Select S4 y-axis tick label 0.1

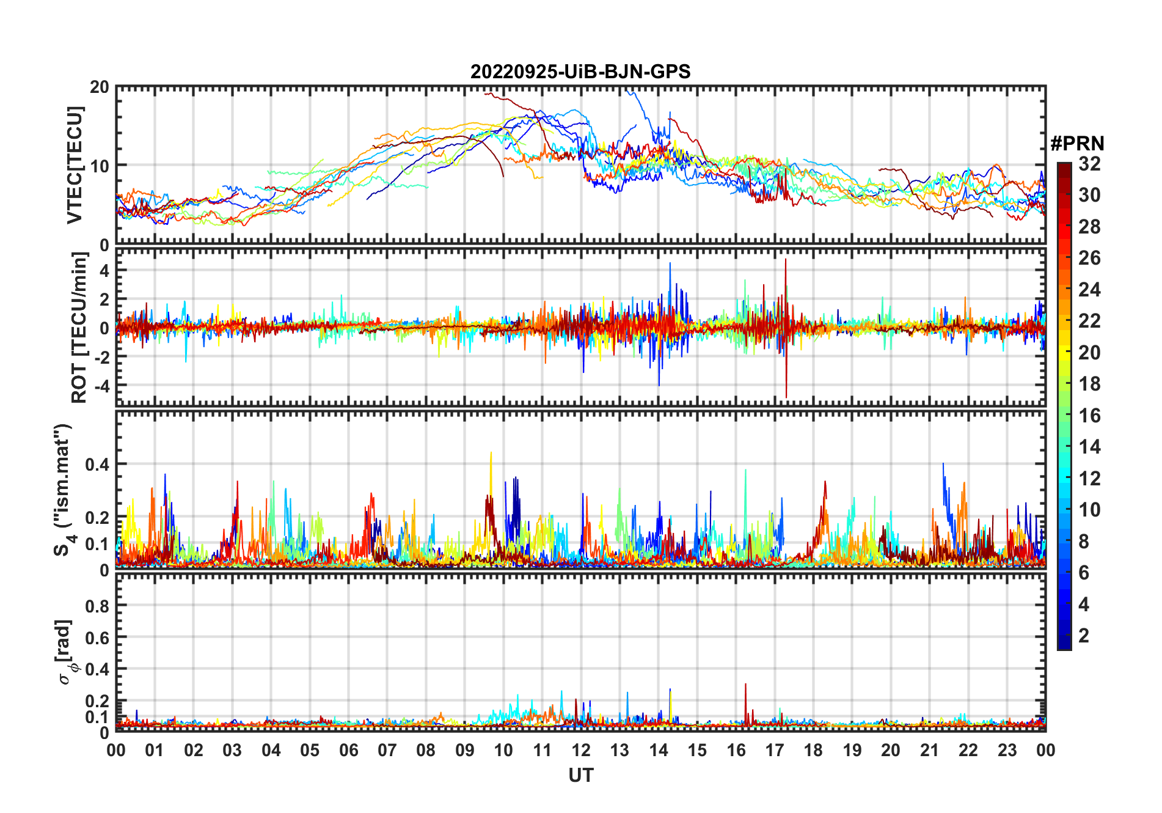click(x=97, y=543)
